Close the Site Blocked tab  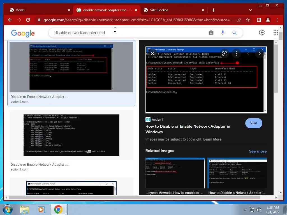pyautogui.click(x=203, y=10)
